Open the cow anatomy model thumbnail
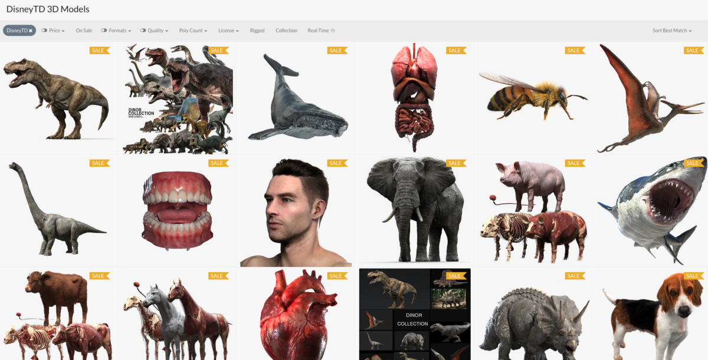The height and width of the screenshot is (360, 708). [57, 315]
